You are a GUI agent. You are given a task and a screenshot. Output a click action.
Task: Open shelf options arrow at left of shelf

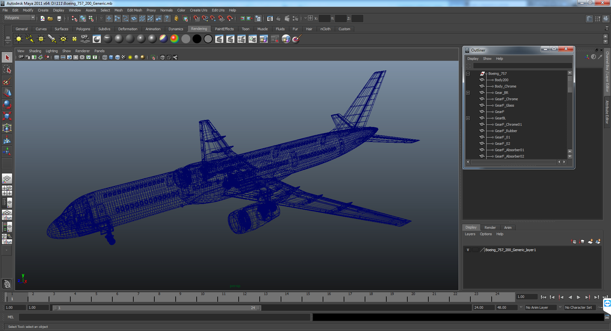pyautogui.click(x=8, y=42)
